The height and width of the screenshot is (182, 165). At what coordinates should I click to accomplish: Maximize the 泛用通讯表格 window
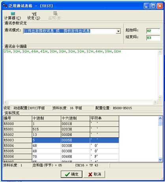[x=153, y=6]
